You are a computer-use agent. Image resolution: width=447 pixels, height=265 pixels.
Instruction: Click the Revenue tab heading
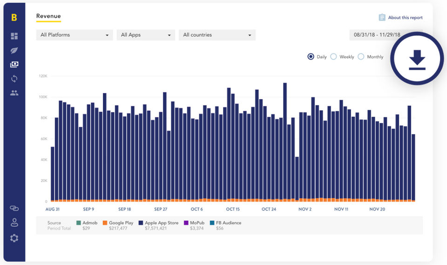pyautogui.click(x=48, y=16)
